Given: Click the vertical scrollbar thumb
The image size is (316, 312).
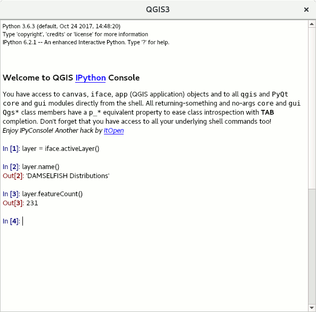Looking at the screenshot, I should (x=312, y=108).
